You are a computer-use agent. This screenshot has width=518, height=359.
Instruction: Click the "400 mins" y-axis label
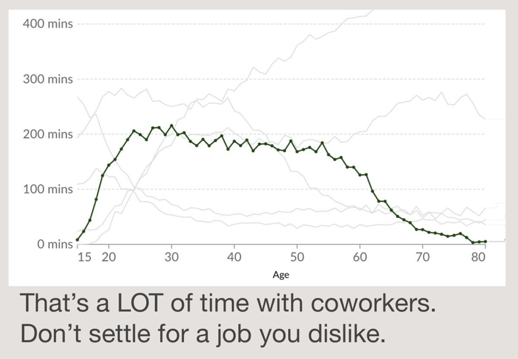pyautogui.click(x=47, y=24)
